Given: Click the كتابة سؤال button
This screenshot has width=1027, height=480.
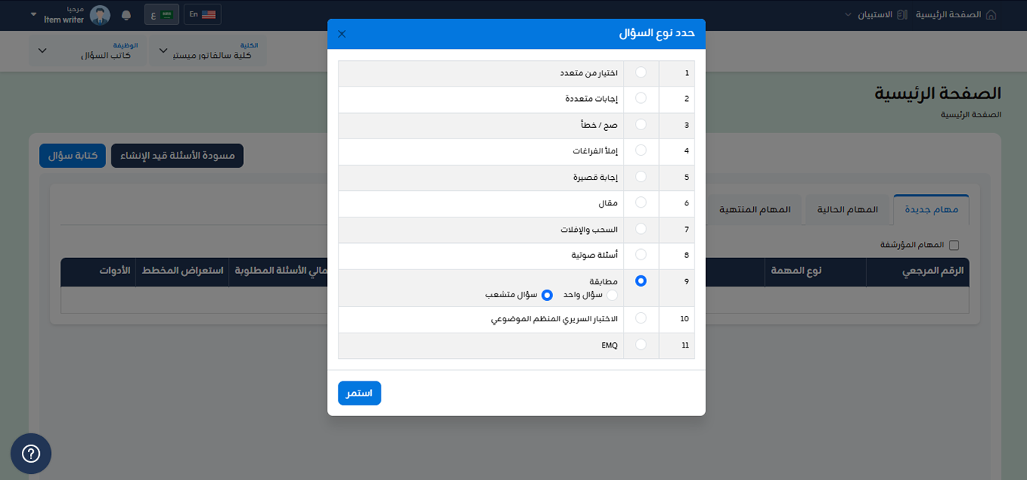Looking at the screenshot, I should click(73, 156).
